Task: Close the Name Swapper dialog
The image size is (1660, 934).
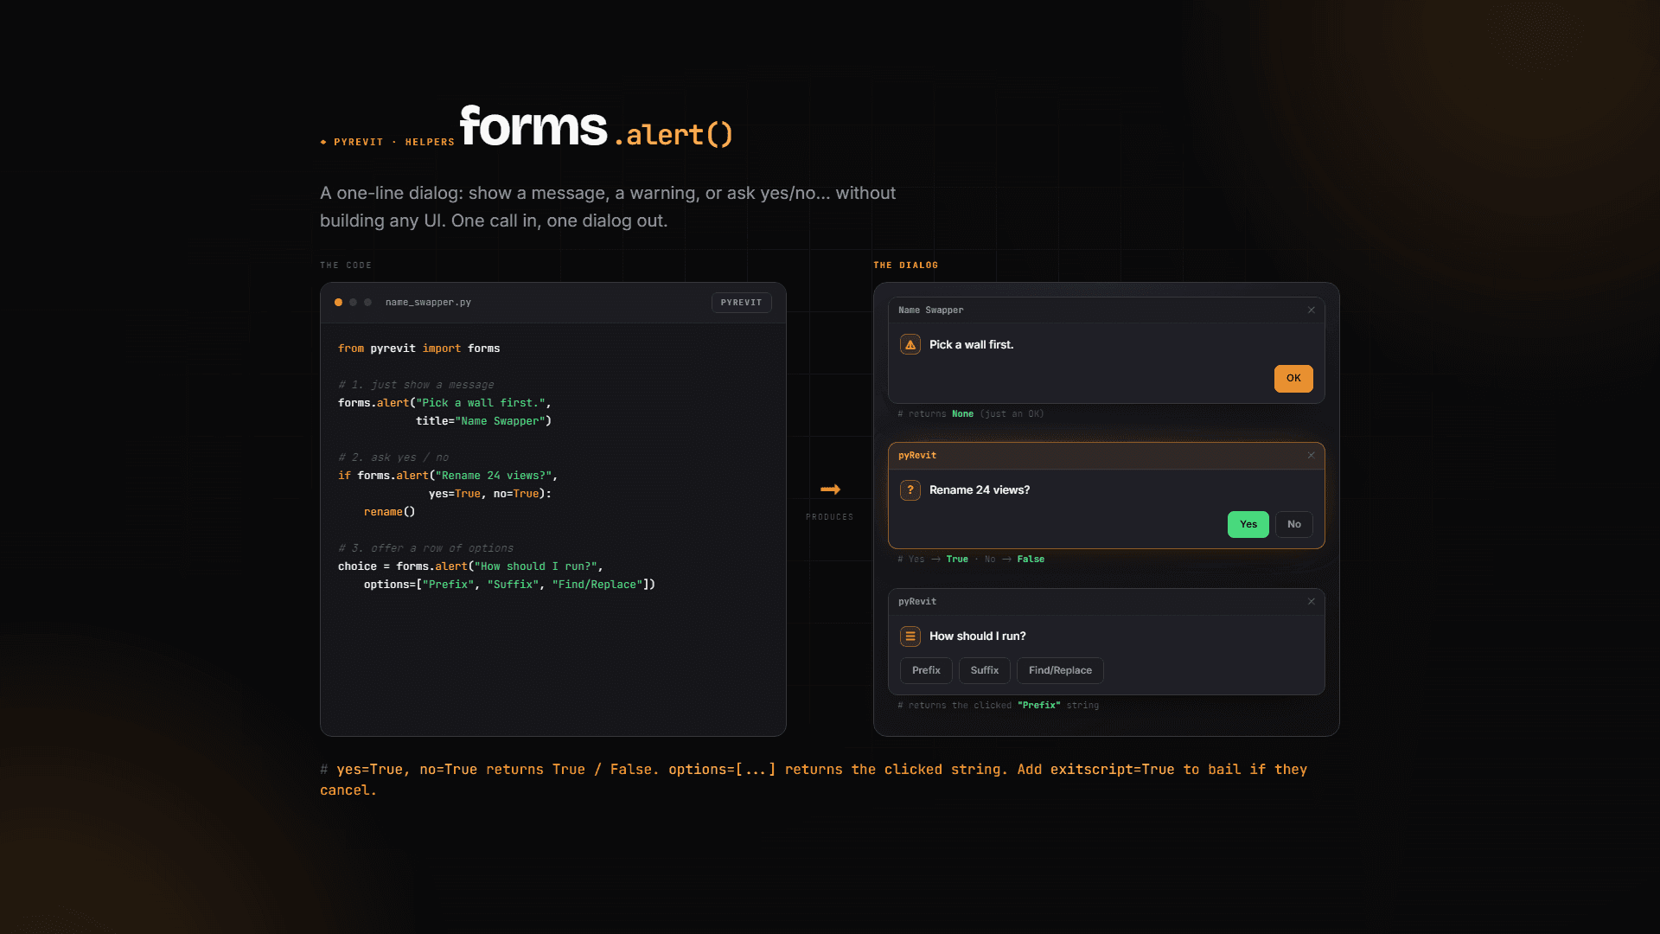Action: tap(1312, 310)
